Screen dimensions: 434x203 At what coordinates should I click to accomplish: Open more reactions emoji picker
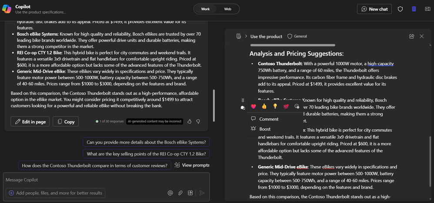297,106
